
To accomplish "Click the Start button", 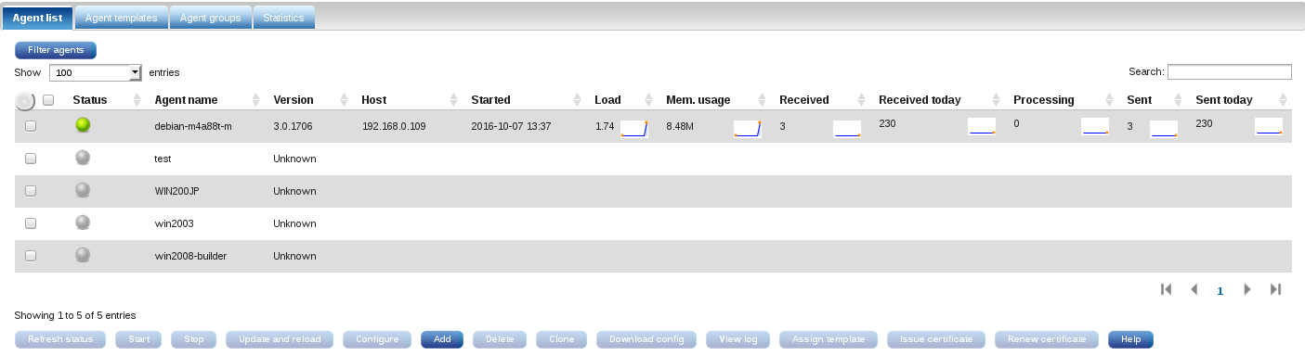I will (x=139, y=339).
